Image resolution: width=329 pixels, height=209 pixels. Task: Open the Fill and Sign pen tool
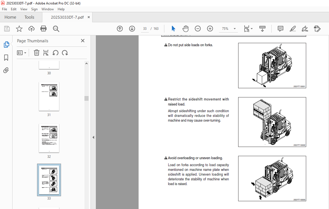coord(305,29)
